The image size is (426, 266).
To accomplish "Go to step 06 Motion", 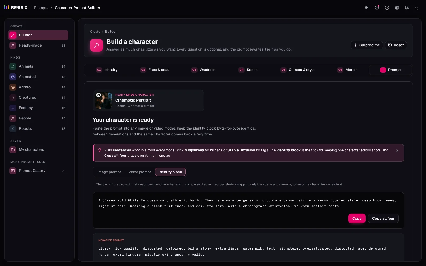I will click(x=347, y=70).
